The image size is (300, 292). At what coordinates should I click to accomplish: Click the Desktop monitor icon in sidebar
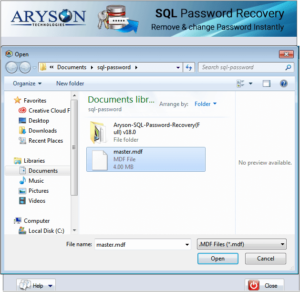22,121
